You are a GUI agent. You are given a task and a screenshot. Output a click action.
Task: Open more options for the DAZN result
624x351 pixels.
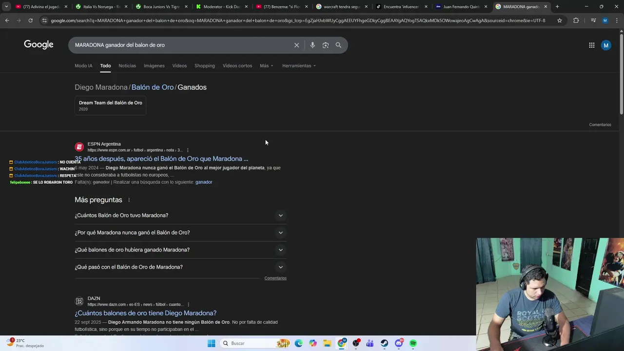188,305
